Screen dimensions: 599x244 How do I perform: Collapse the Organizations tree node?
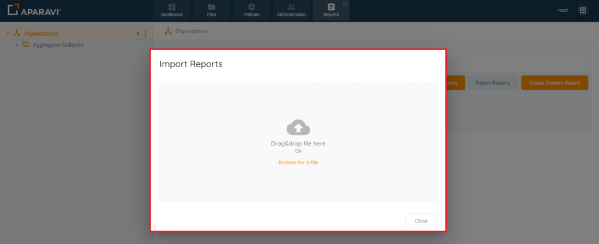(x=8, y=33)
